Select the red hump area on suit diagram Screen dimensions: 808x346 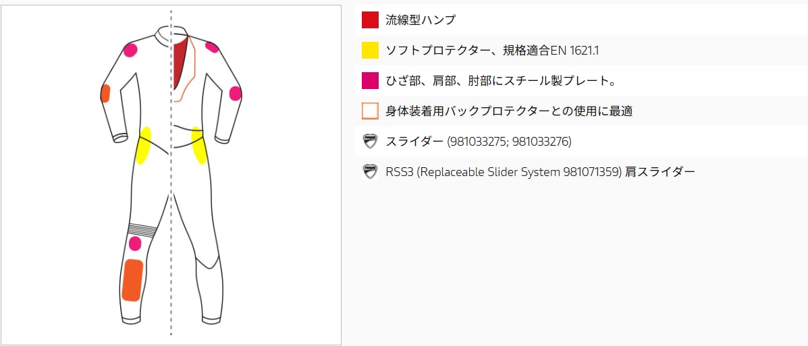[180, 64]
